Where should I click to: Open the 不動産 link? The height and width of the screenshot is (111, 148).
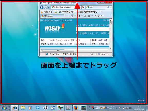(x=101, y=44)
